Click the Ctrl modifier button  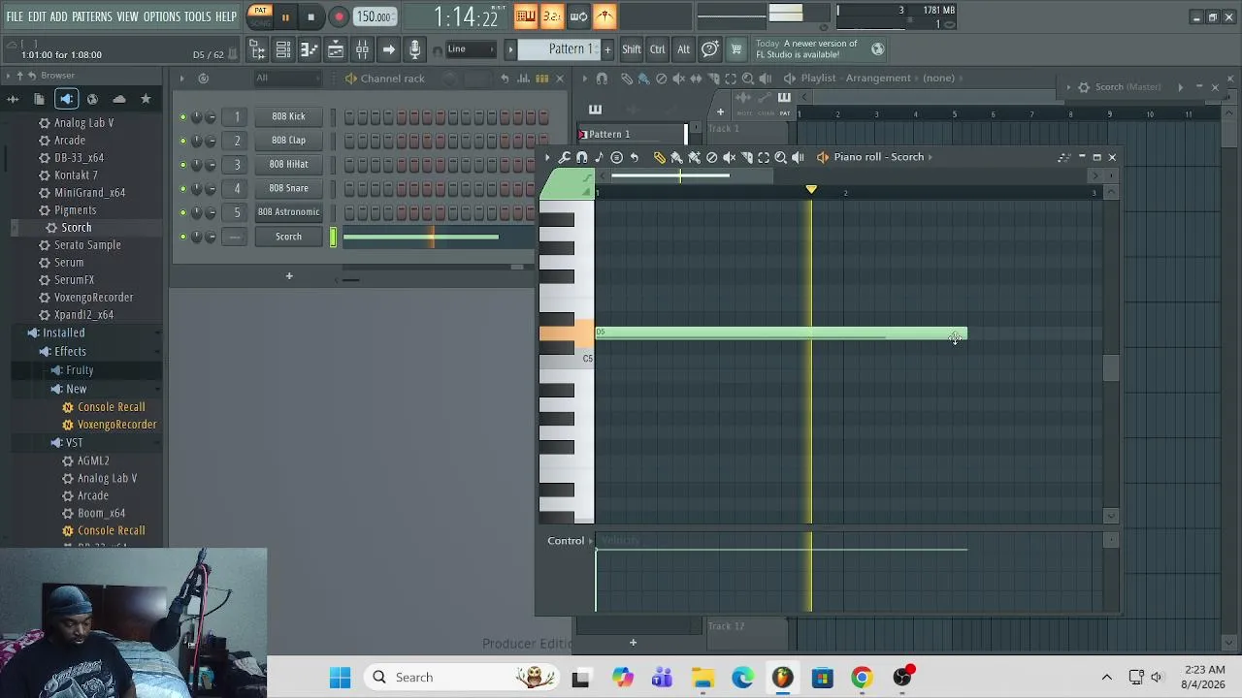pyautogui.click(x=658, y=49)
